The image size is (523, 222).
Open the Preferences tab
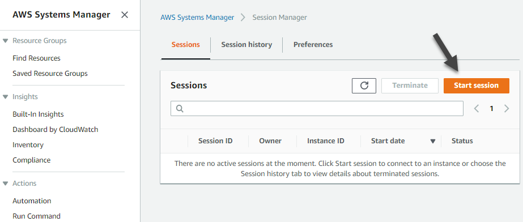tap(313, 45)
